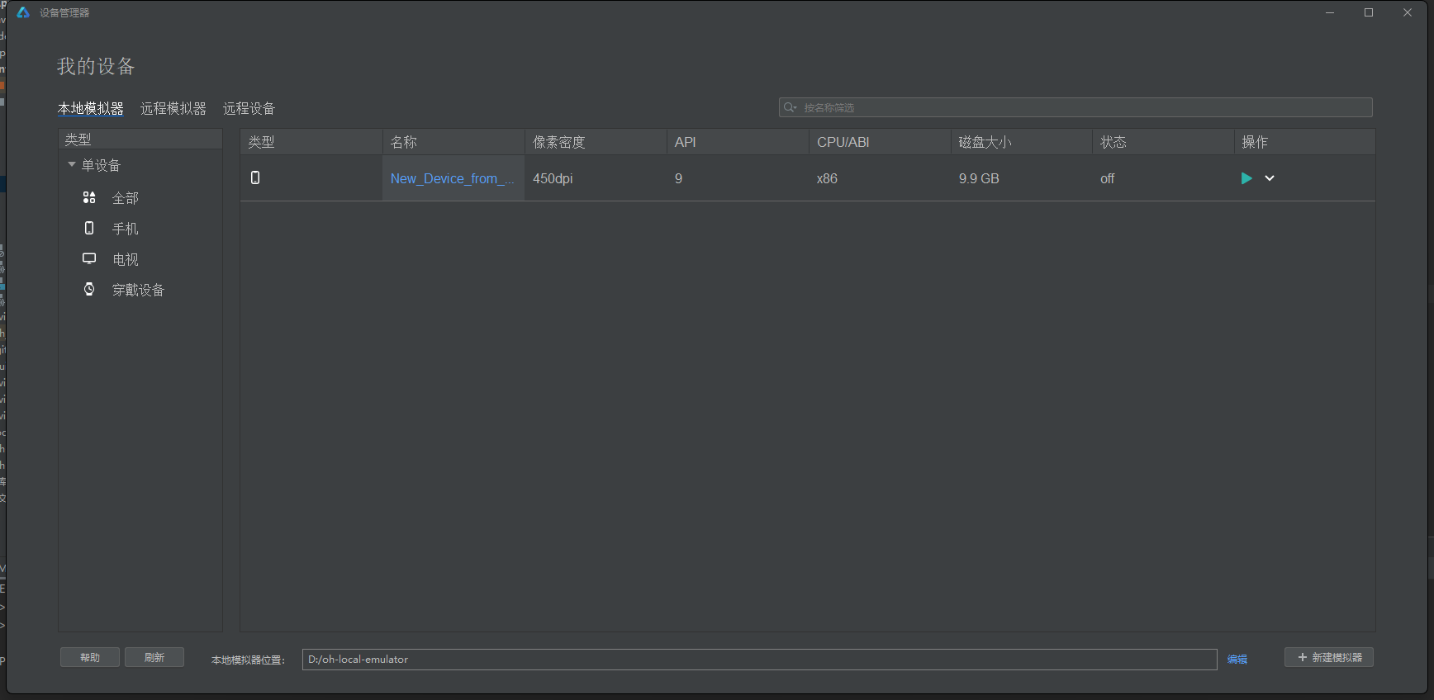Open the New_Device_from device name link
Image resolution: width=1434 pixels, height=700 pixels.
coord(452,178)
